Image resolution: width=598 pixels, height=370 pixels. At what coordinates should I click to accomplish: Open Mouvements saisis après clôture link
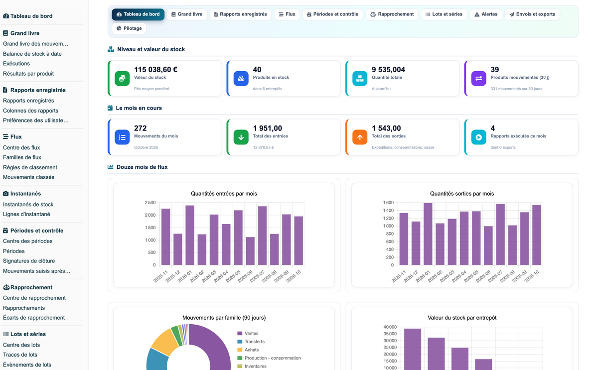coord(37,271)
